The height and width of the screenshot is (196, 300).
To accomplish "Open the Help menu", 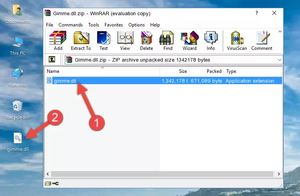I will (155, 25).
